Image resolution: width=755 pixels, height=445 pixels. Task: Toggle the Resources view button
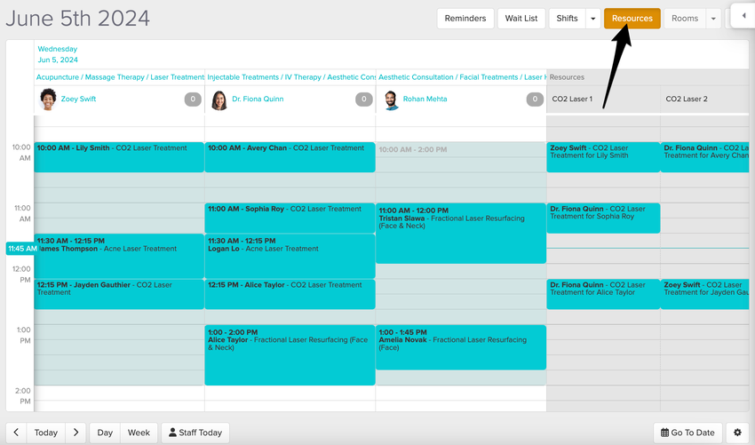(x=632, y=19)
